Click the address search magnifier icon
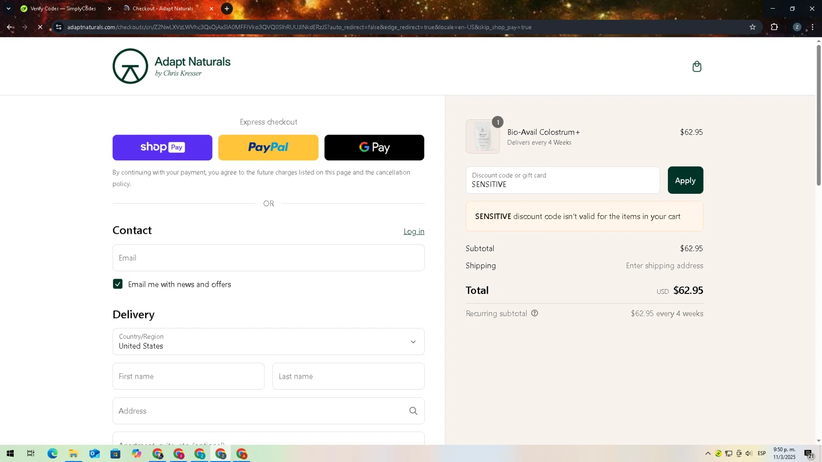This screenshot has width=822, height=462. [x=413, y=411]
